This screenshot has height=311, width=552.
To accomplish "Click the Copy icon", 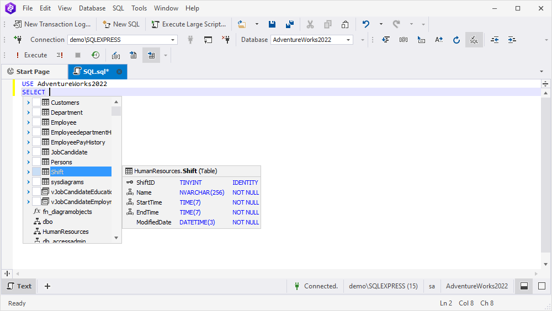I will coord(328,24).
